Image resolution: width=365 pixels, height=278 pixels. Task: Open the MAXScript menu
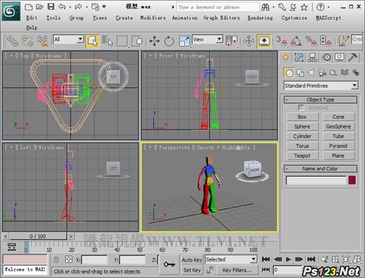[328, 17]
